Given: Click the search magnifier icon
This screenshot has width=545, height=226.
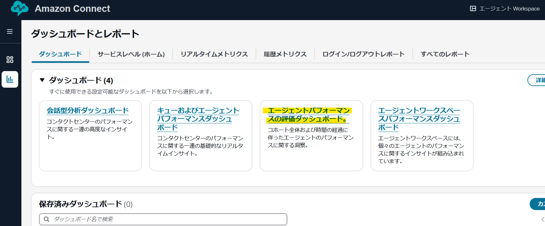Looking at the screenshot, I should pyautogui.click(x=47, y=219).
